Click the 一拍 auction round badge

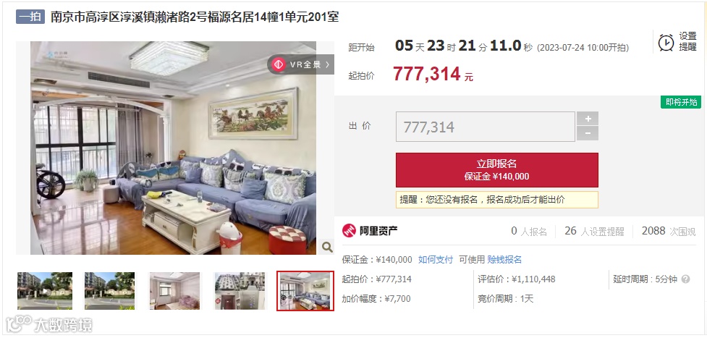coord(30,17)
